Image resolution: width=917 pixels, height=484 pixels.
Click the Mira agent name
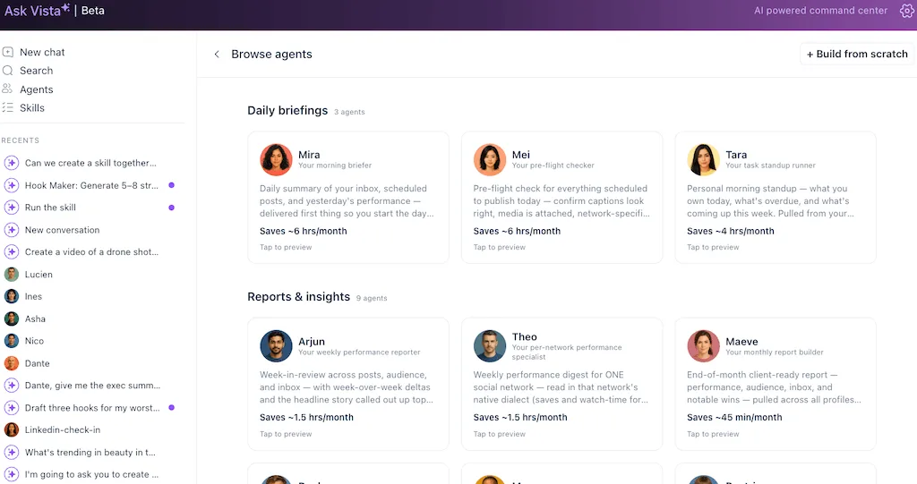(x=309, y=155)
